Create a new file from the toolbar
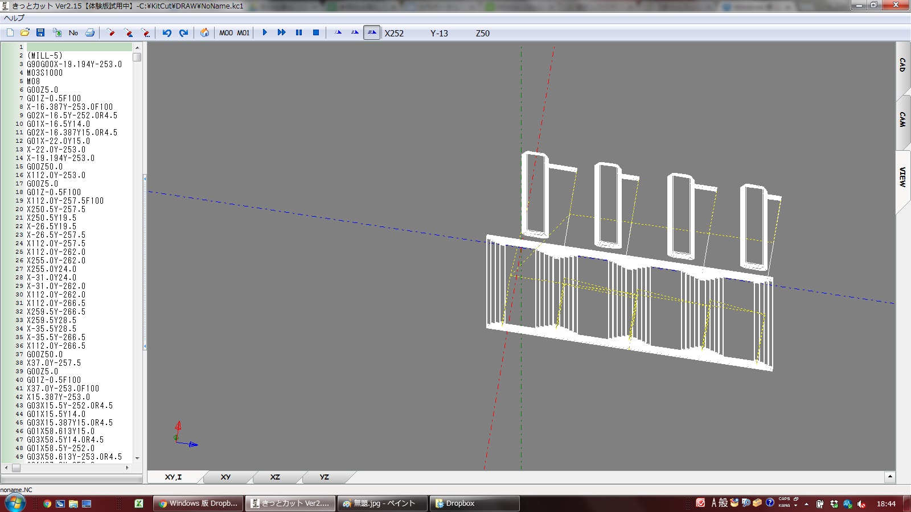The width and height of the screenshot is (911, 512). (x=10, y=33)
